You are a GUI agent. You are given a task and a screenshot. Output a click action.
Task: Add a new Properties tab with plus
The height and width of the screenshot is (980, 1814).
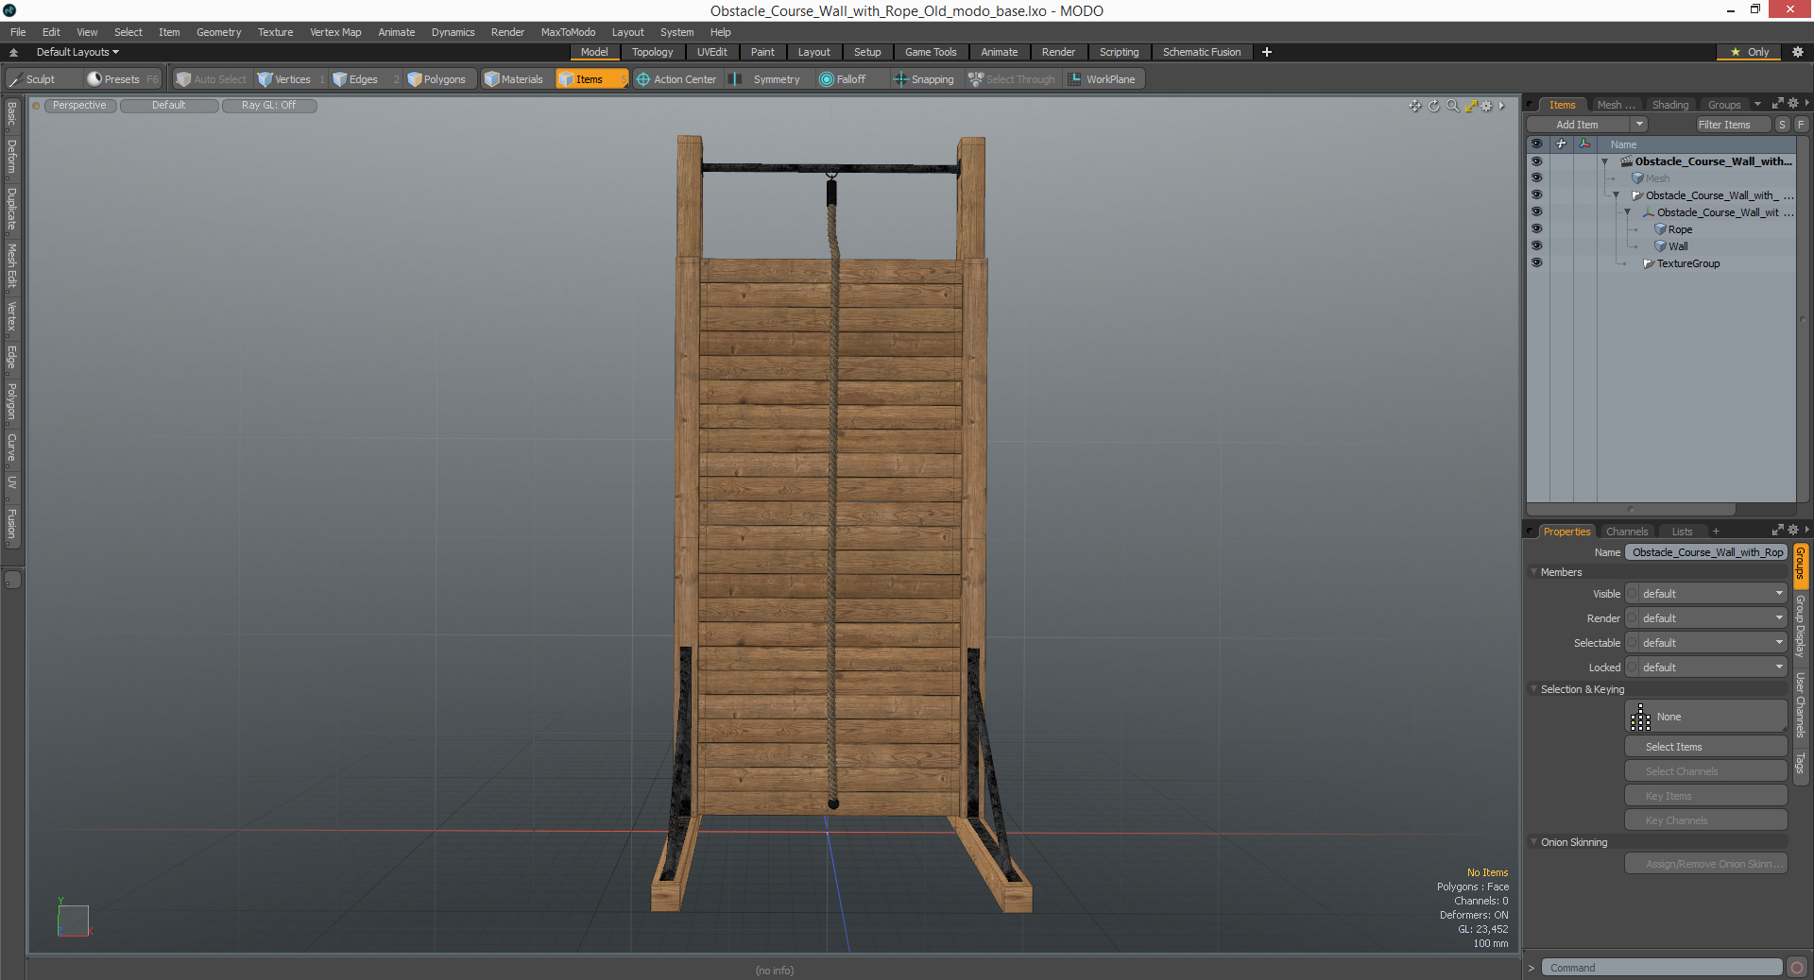(x=1716, y=532)
